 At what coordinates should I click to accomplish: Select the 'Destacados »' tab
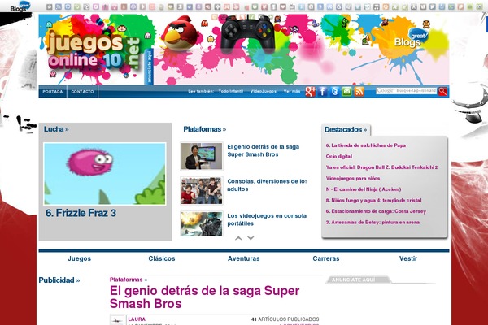click(x=346, y=129)
